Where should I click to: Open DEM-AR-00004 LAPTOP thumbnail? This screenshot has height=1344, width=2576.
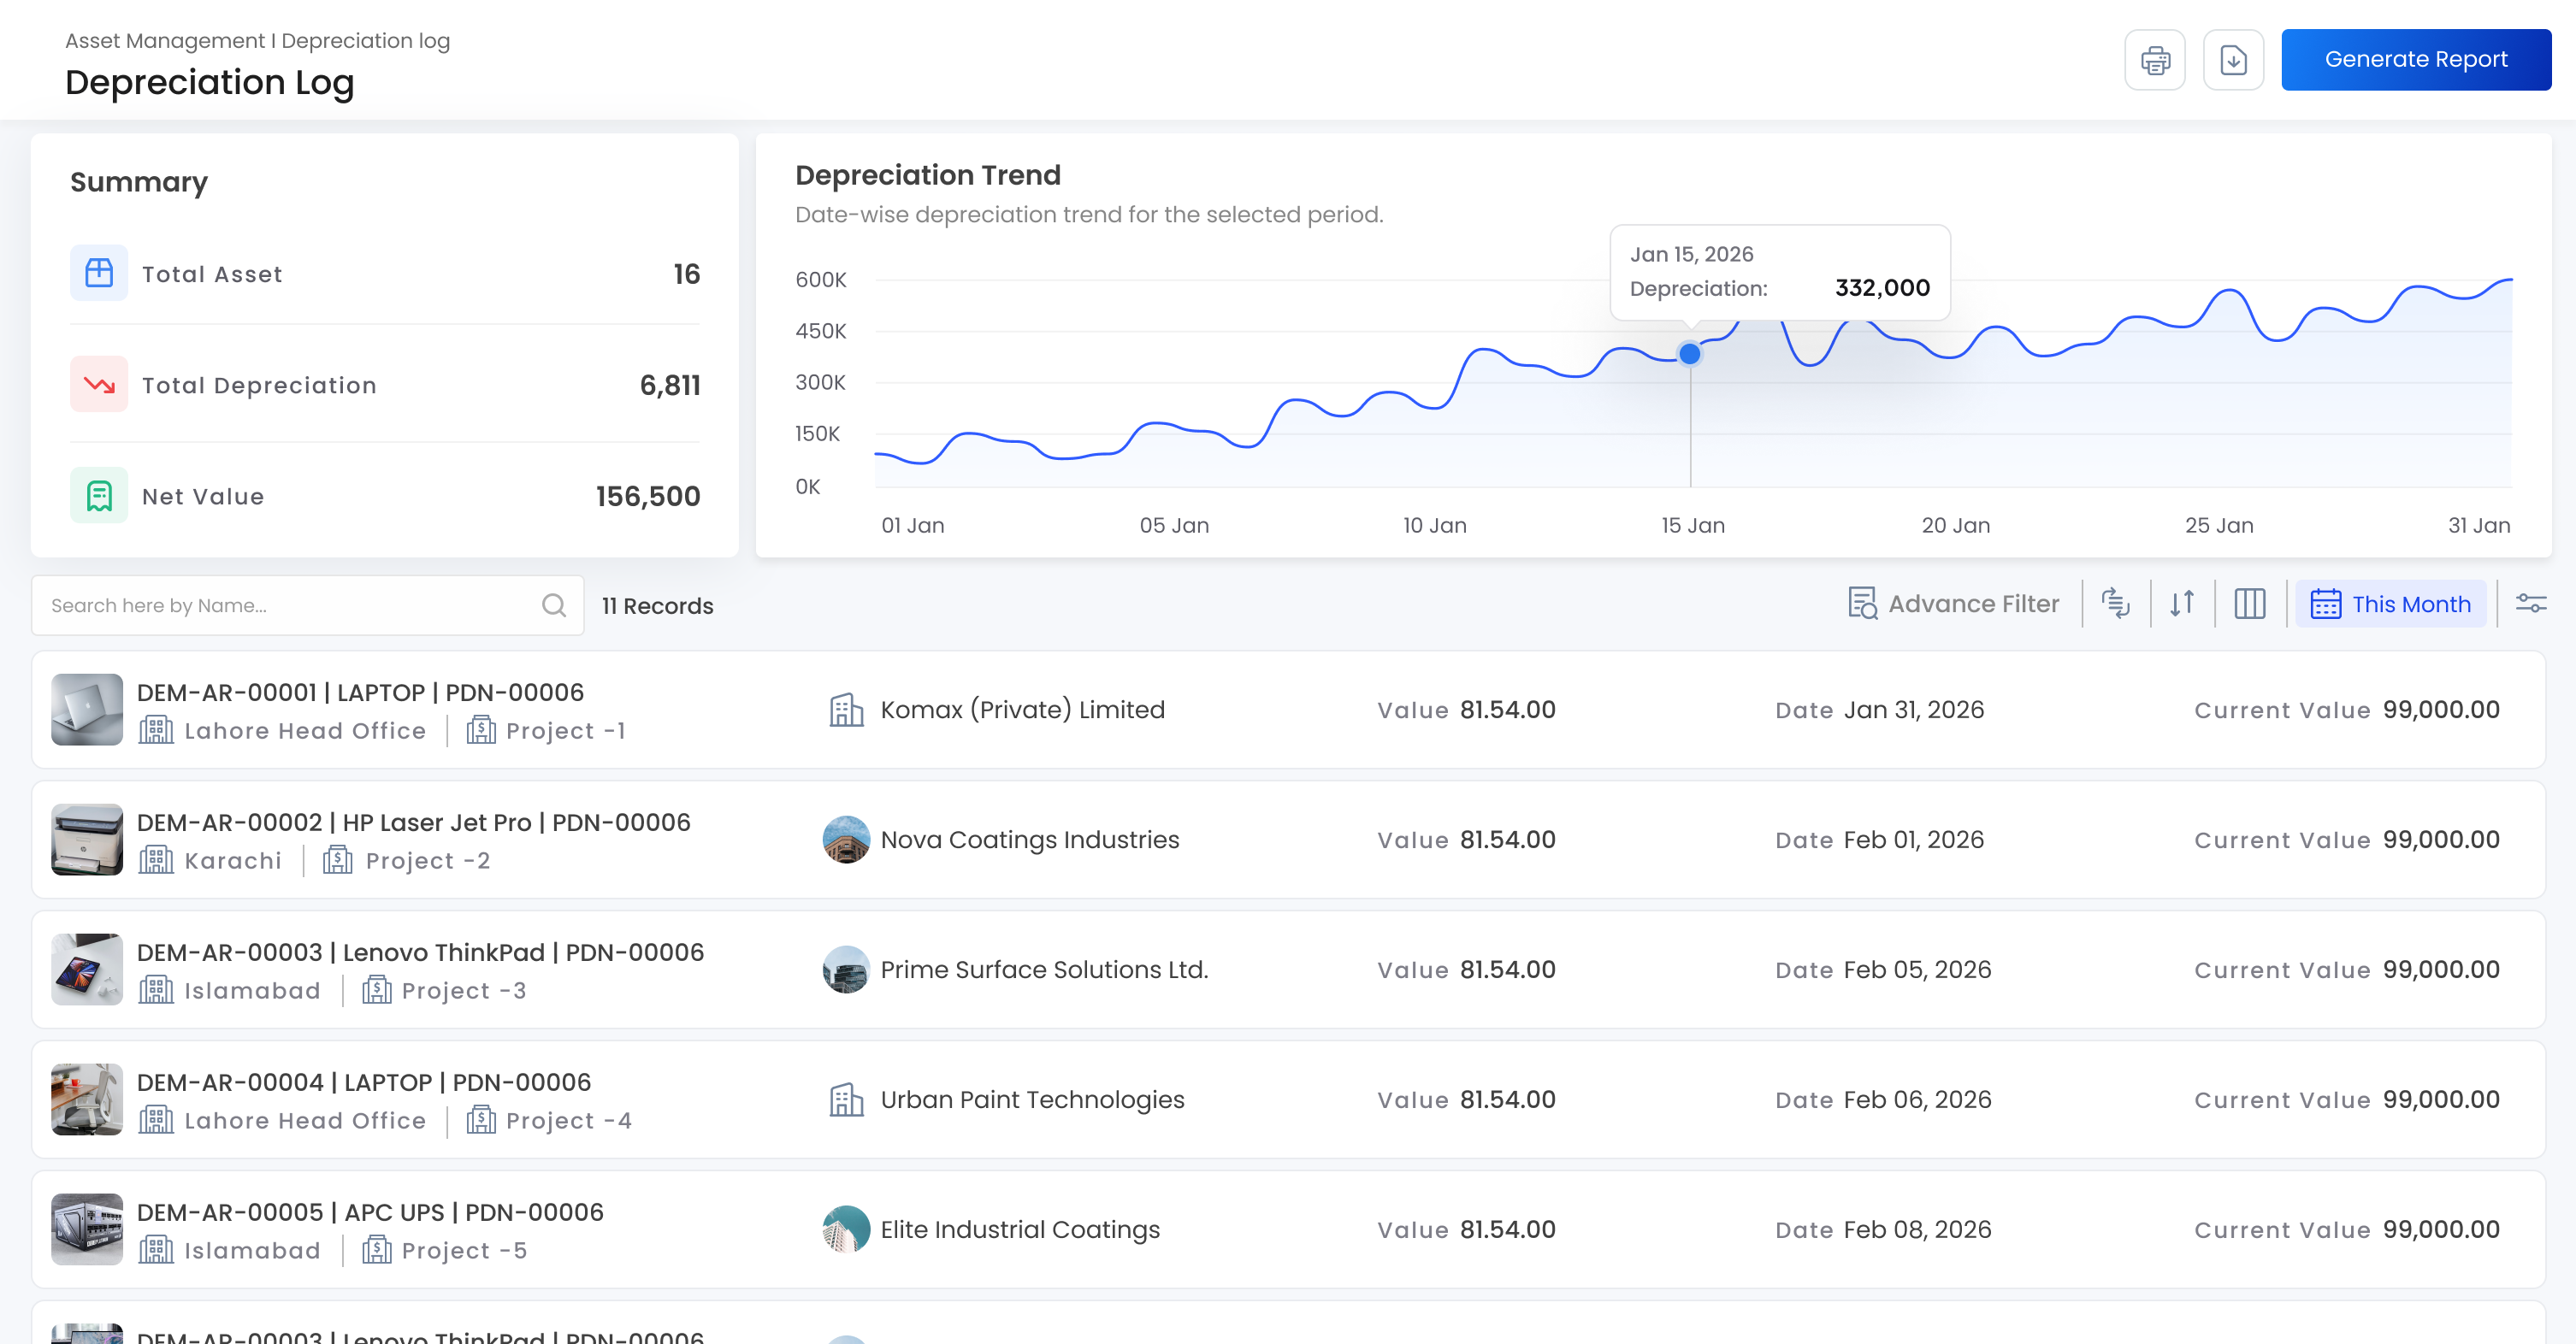87,1099
